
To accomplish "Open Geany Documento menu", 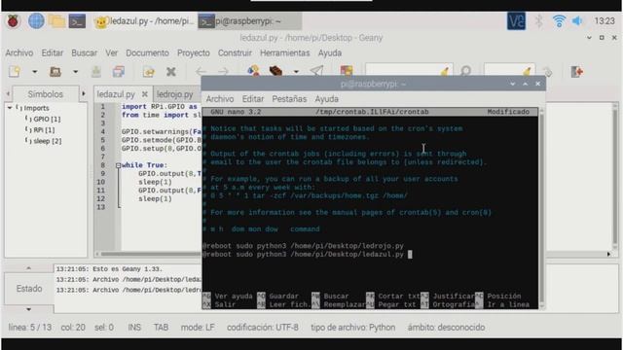I will (x=147, y=52).
